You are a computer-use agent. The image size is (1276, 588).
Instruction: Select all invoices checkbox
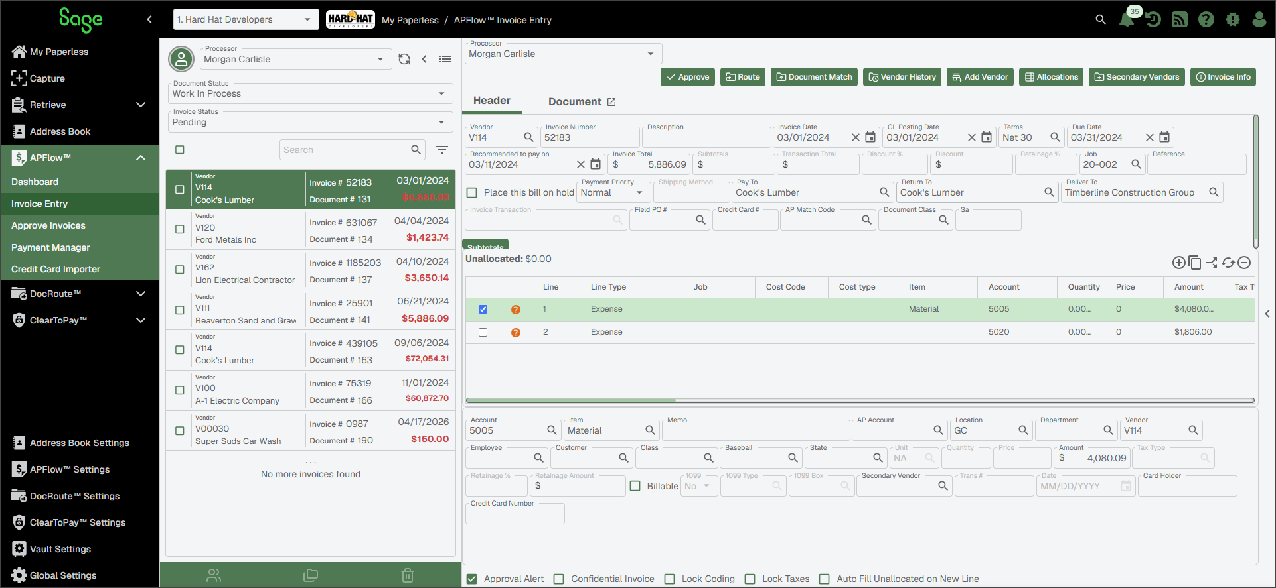(x=180, y=150)
